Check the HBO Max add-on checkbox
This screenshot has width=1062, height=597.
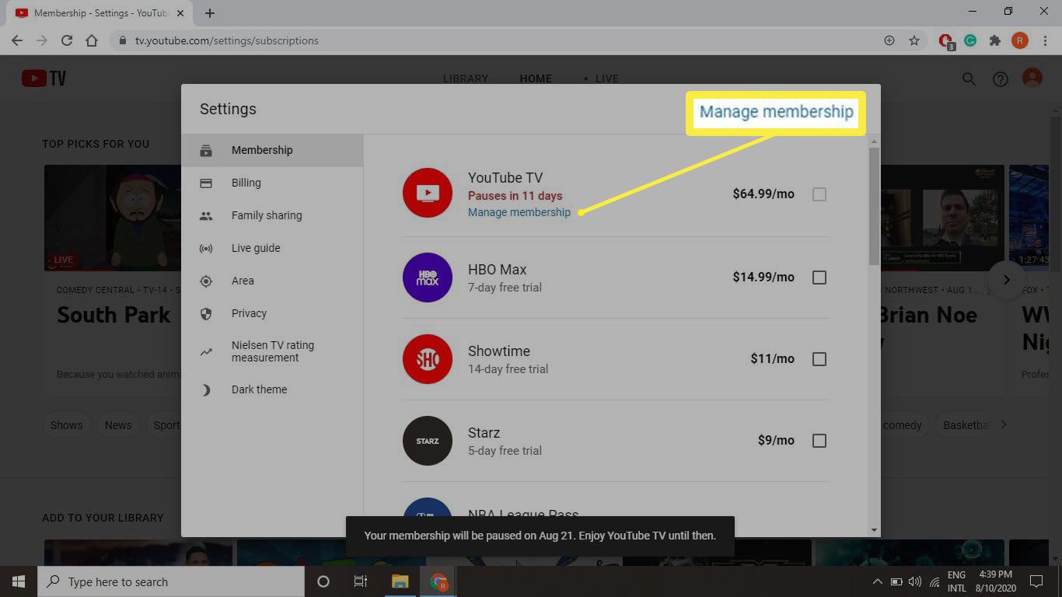(819, 278)
